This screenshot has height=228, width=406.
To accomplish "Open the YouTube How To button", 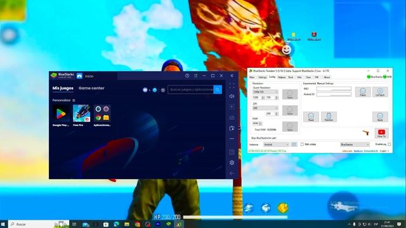I will (x=381, y=133).
